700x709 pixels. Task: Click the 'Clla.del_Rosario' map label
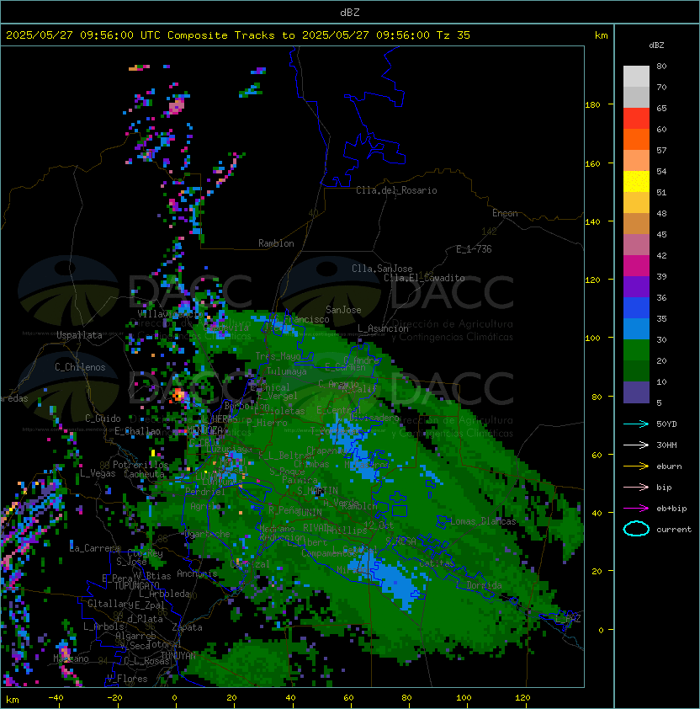coord(396,190)
